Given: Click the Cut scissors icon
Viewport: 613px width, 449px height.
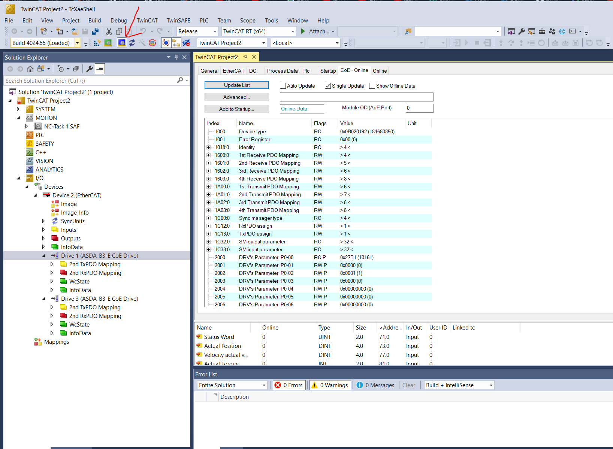Looking at the screenshot, I should pos(109,31).
